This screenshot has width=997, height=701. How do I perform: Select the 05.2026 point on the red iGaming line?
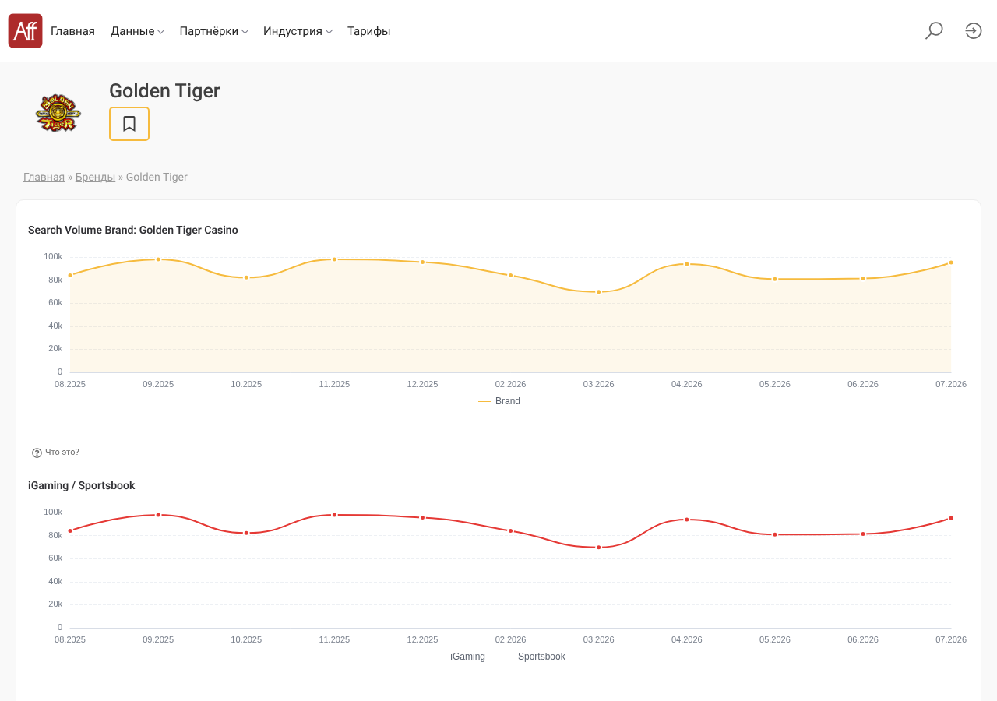click(775, 534)
